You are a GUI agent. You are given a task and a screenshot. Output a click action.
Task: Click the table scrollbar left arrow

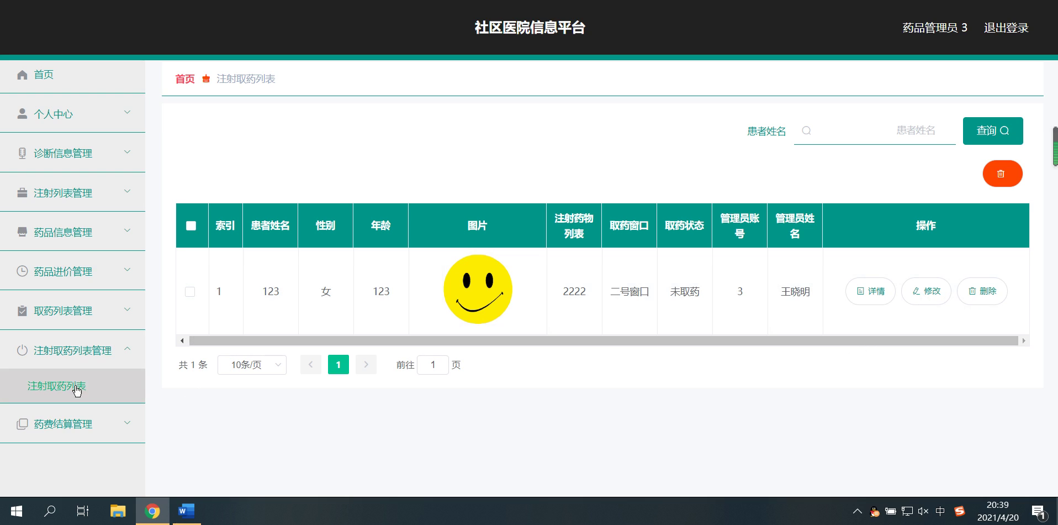pyautogui.click(x=182, y=340)
